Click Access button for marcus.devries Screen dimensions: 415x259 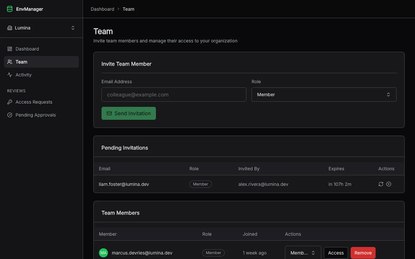336,253
